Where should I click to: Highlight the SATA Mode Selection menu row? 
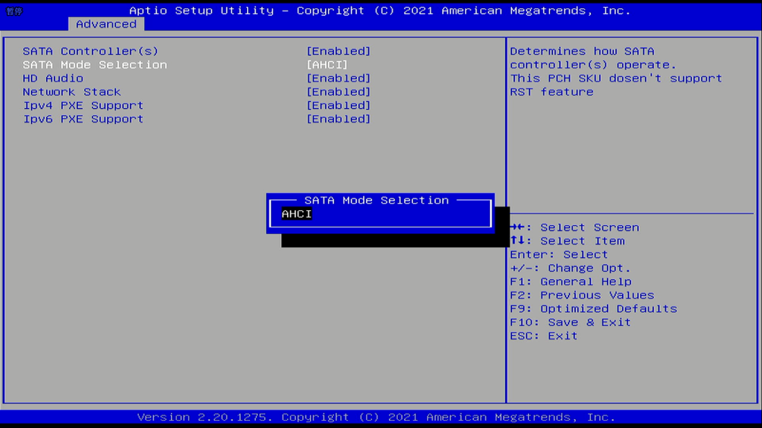[95, 65]
